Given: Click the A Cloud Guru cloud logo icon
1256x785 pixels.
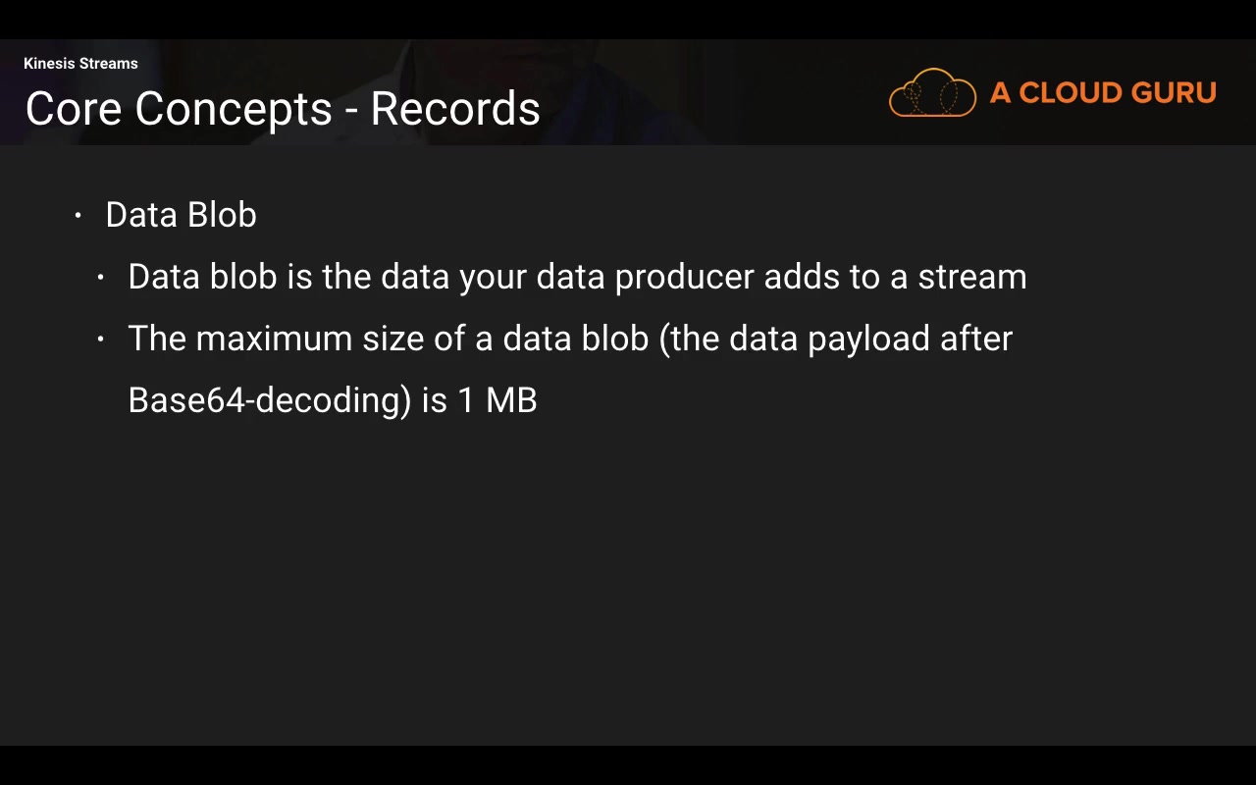Looking at the screenshot, I should click(x=932, y=93).
